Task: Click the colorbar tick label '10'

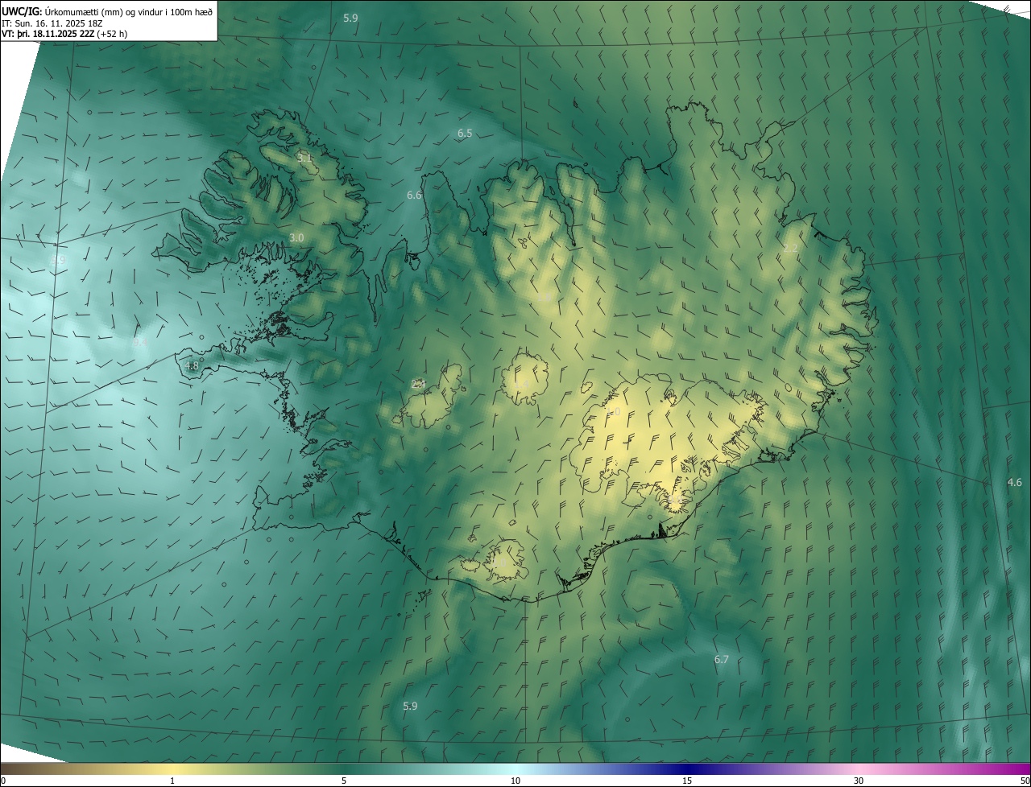Action: point(515,781)
